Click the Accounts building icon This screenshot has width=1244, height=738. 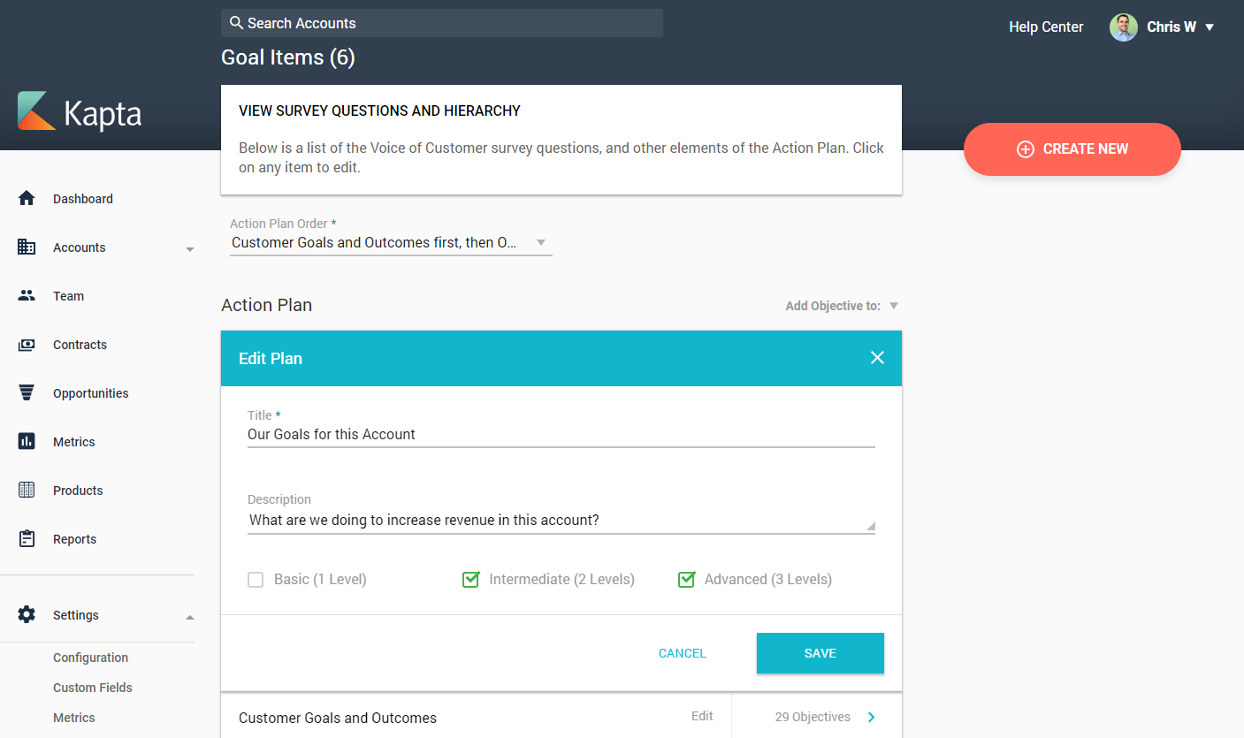click(27, 247)
